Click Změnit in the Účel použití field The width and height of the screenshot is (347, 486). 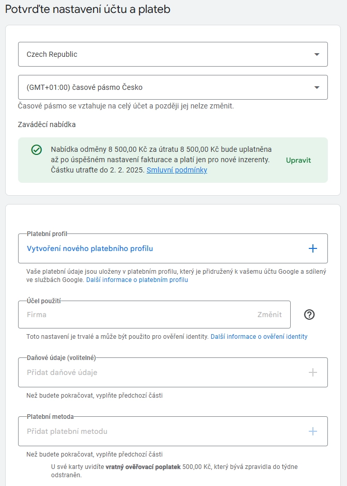click(270, 315)
